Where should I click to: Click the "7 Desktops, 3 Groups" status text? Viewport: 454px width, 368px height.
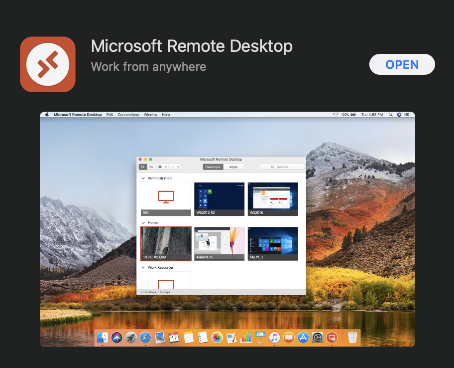click(x=155, y=292)
